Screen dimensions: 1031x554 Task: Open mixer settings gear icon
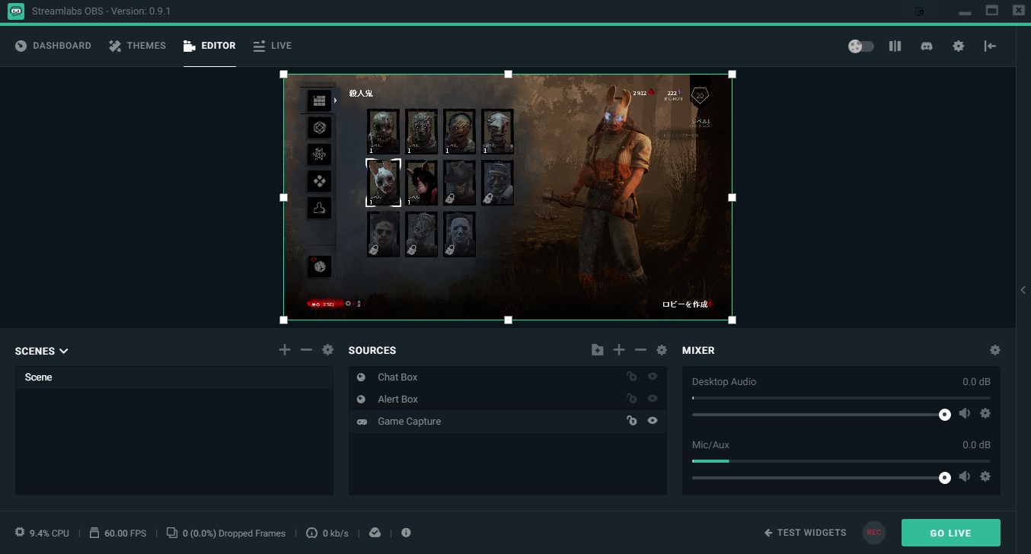pos(995,350)
